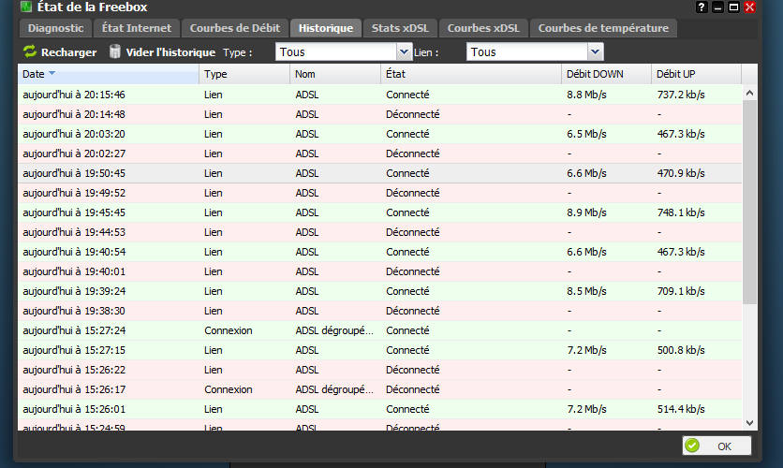Select the row dated 20:15:46

tap(379, 95)
